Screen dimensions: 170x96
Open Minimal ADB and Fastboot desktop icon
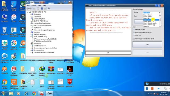(x=14, y=32)
